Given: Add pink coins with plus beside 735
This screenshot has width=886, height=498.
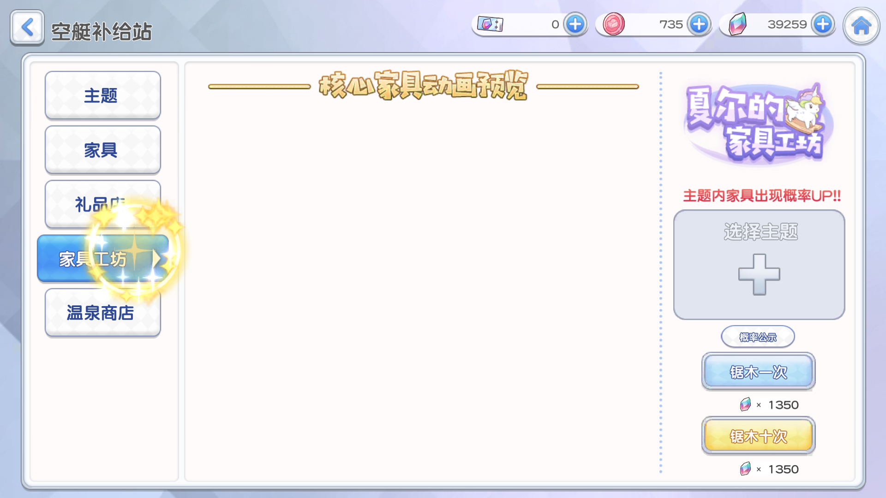Looking at the screenshot, I should (699, 24).
